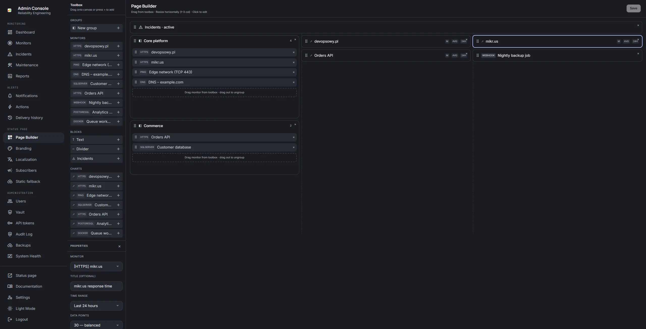Edit the Title (optional) field
This screenshot has height=329, width=646.
click(96, 286)
